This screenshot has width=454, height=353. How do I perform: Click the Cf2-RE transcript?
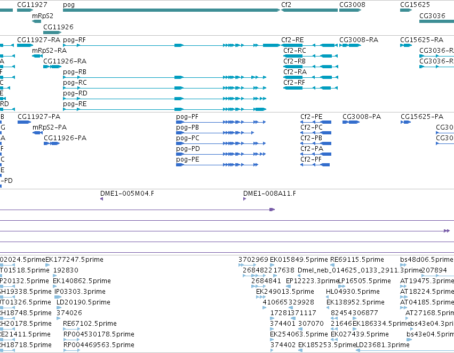(x=309, y=45)
